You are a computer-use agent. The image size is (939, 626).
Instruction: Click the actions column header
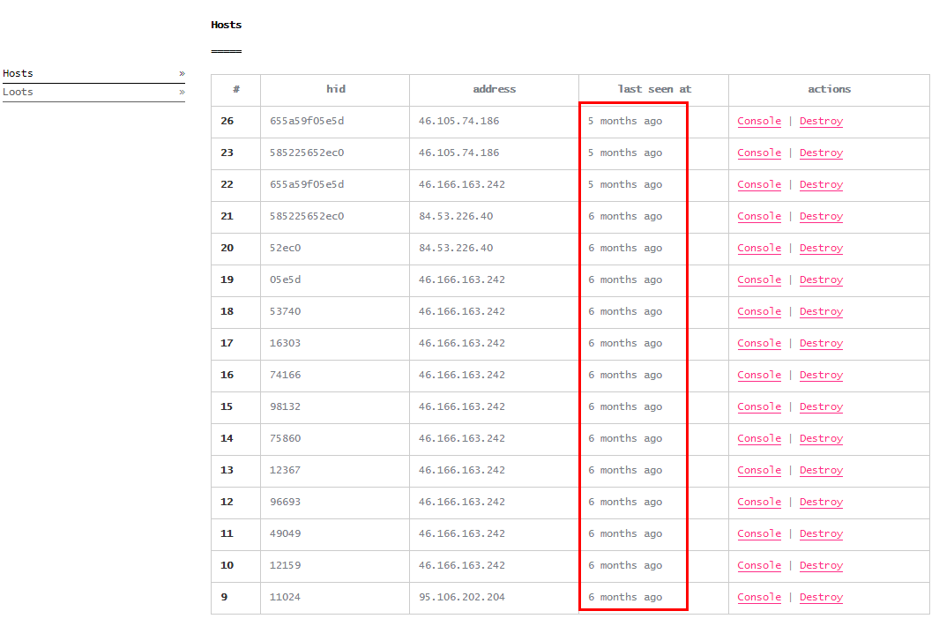829,89
